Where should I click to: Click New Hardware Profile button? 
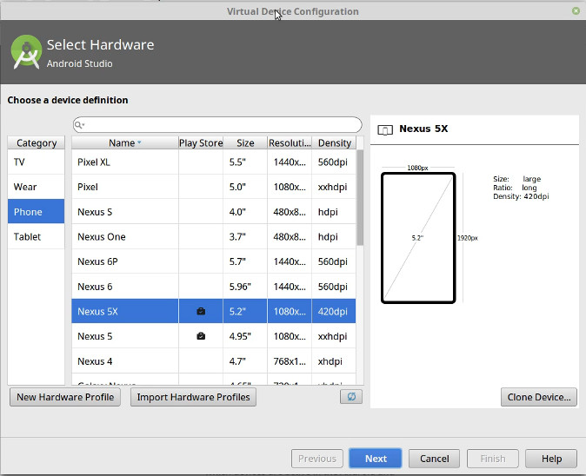[x=65, y=397]
